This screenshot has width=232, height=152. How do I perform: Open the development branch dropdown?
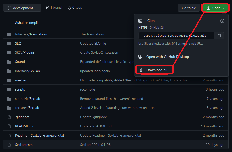22,8
